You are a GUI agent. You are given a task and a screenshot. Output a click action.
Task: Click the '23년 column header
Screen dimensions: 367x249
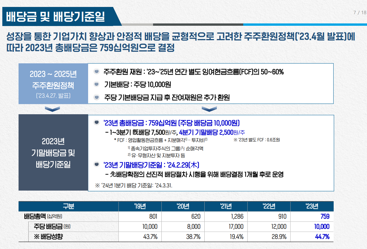click(312, 206)
